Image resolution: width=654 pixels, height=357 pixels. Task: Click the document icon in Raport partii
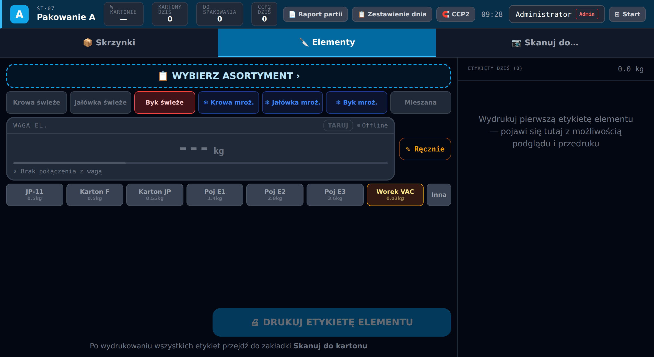pos(292,14)
